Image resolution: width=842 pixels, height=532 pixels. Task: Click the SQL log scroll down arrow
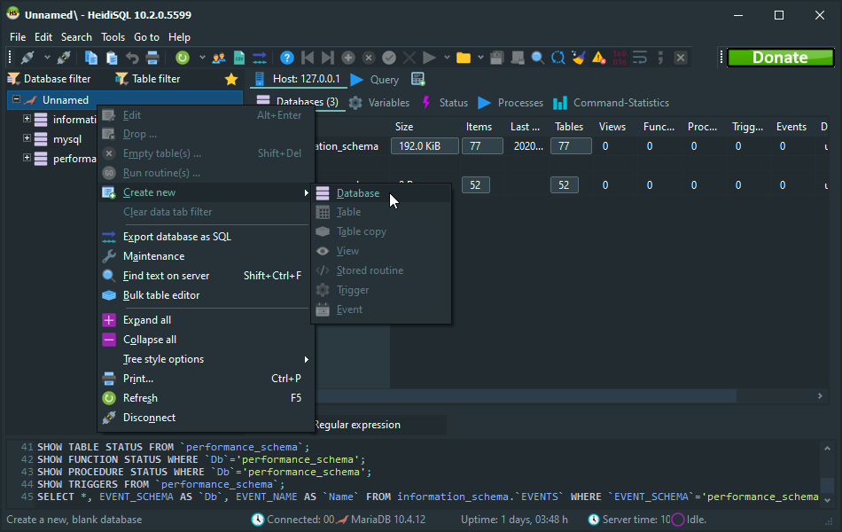[x=828, y=500]
